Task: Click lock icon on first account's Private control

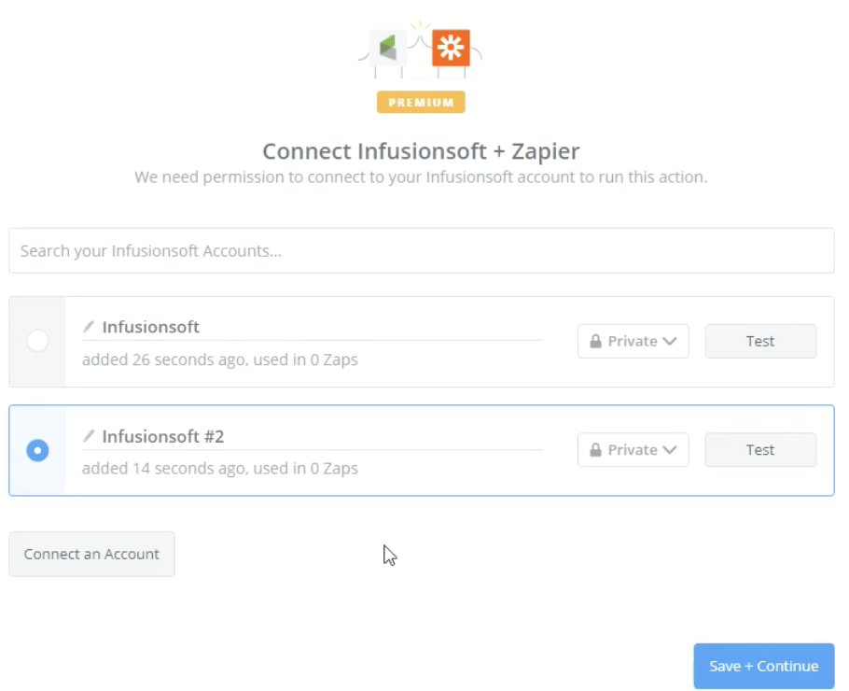Action: 595,342
